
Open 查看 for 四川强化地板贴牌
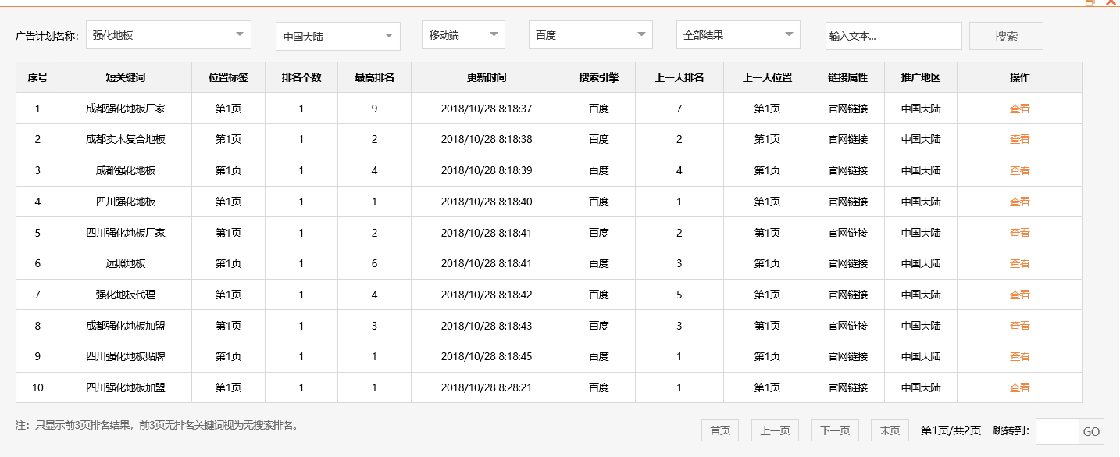1020,356
